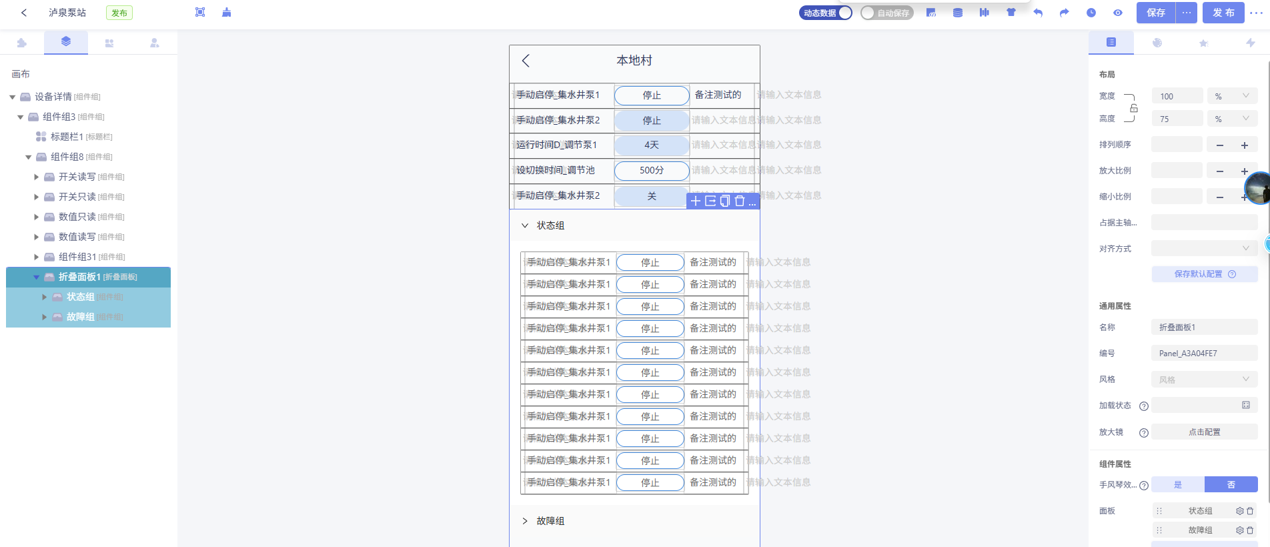
Task: Click the 保存 save button
Action: [x=1156, y=13]
